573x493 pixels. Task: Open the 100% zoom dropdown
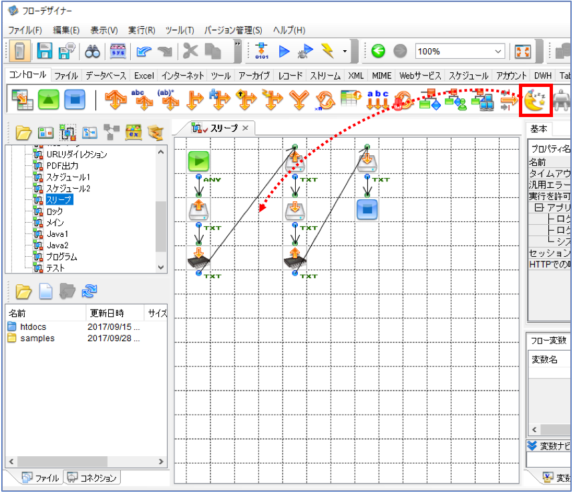(x=498, y=52)
